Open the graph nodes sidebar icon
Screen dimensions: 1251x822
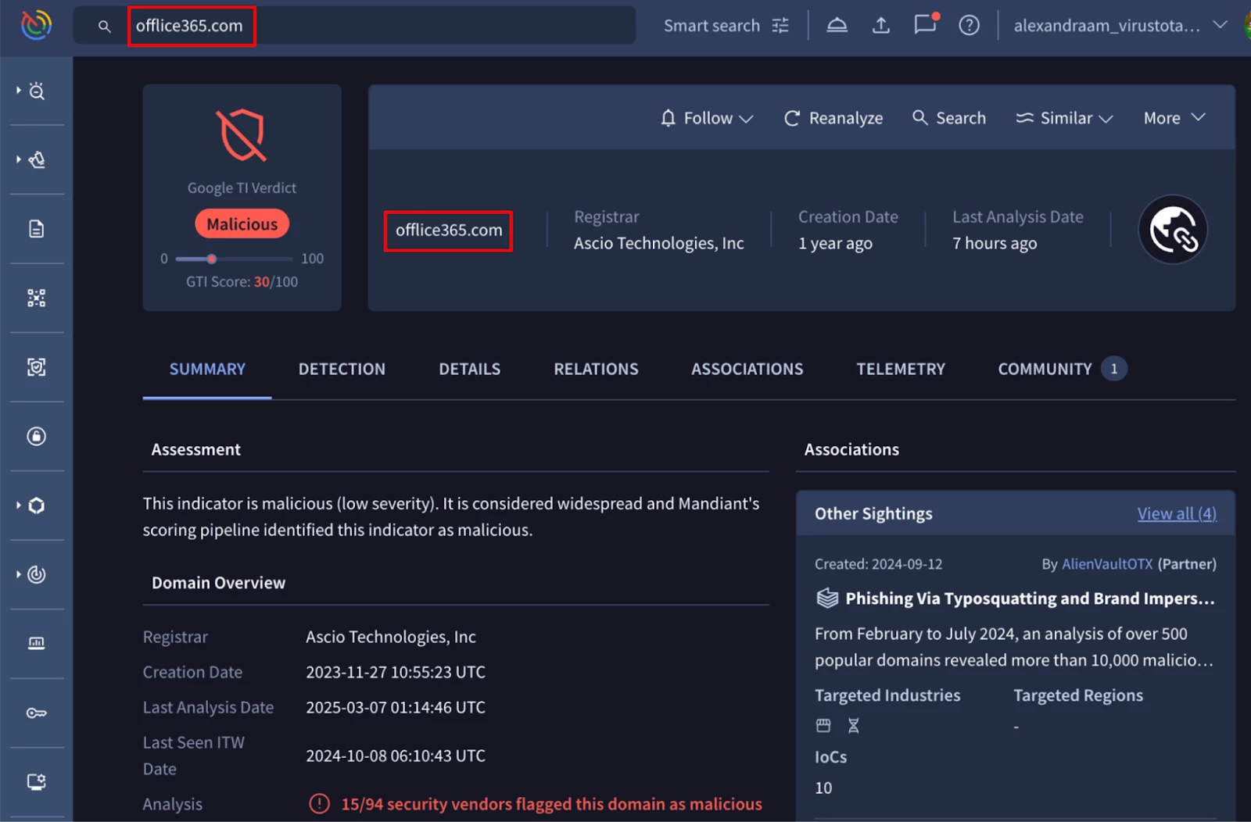point(37,298)
